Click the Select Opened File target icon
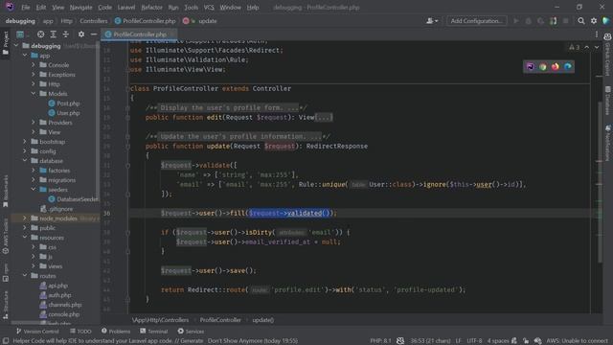Image resolution: width=613 pixels, height=345 pixels. (x=40, y=34)
